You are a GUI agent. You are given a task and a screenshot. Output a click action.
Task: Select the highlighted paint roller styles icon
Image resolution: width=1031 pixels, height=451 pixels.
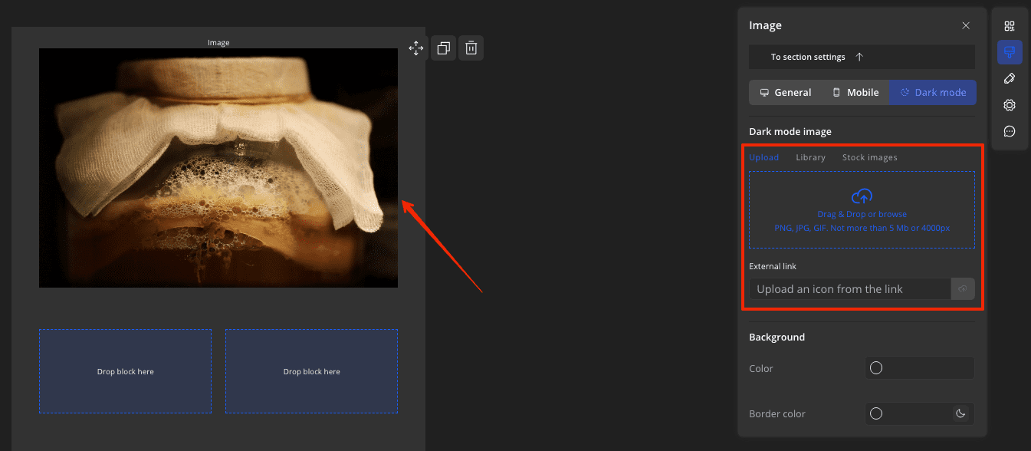coord(1010,52)
